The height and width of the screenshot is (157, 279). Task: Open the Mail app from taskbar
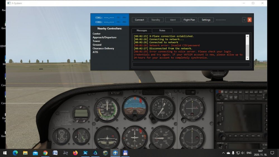click(x=35, y=153)
